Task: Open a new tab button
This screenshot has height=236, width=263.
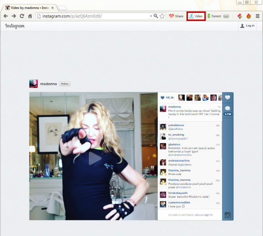Action: (x=62, y=8)
